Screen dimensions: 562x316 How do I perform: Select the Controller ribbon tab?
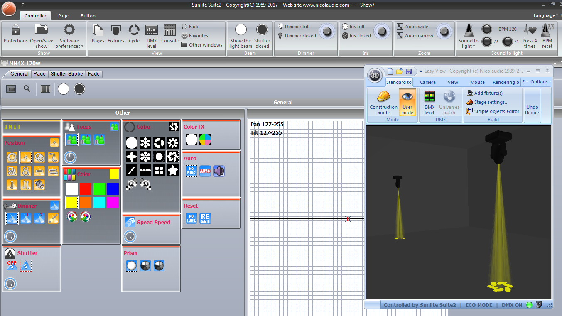point(35,16)
